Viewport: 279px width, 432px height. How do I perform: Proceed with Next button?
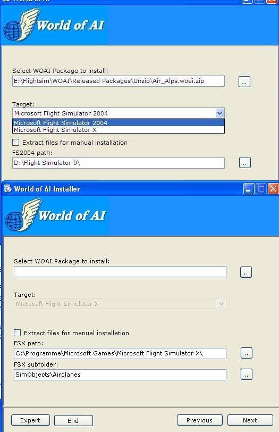pyautogui.click(x=250, y=420)
